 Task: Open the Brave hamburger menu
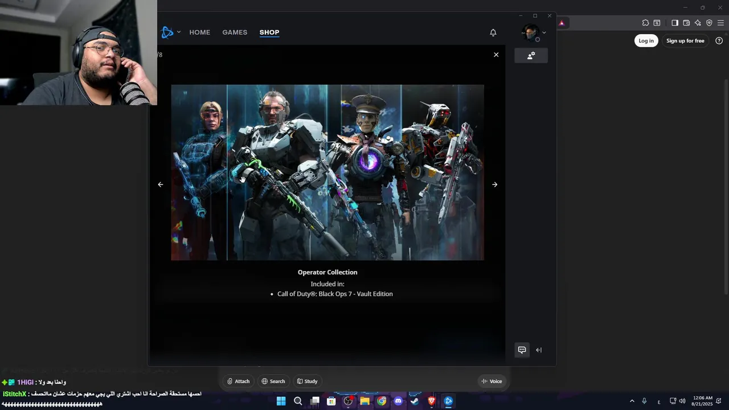click(720, 23)
